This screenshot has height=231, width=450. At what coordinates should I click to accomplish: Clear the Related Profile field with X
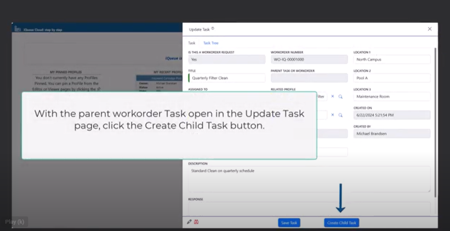(x=333, y=97)
